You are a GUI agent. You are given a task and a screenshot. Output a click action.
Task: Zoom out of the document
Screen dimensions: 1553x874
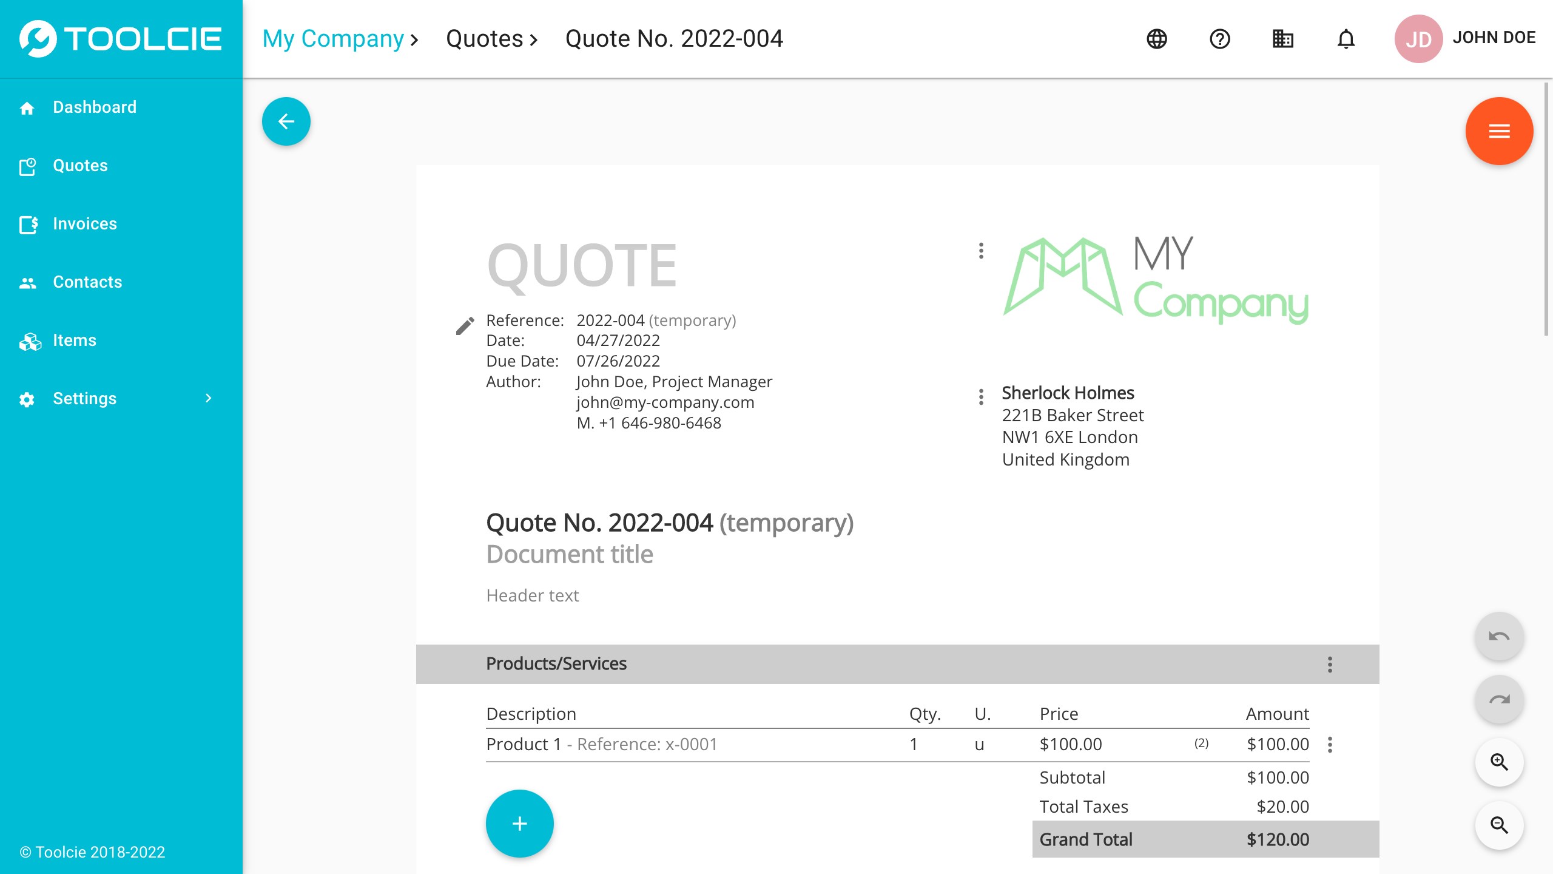click(x=1499, y=825)
